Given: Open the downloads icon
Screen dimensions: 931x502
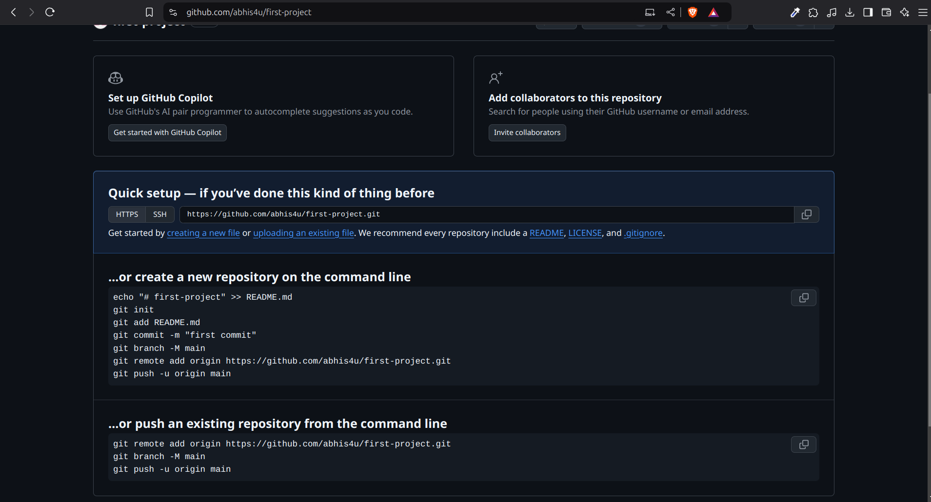Looking at the screenshot, I should point(850,12).
